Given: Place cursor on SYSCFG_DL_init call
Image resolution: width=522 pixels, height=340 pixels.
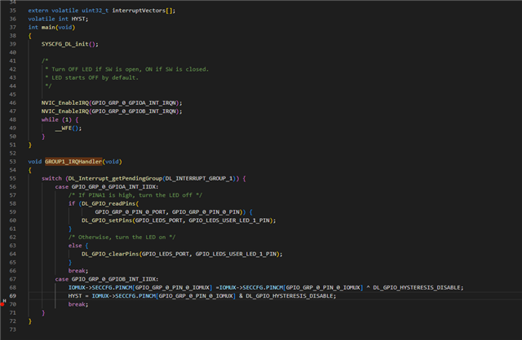Looking at the screenshot, I should pyautogui.click(x=67, y=44).
